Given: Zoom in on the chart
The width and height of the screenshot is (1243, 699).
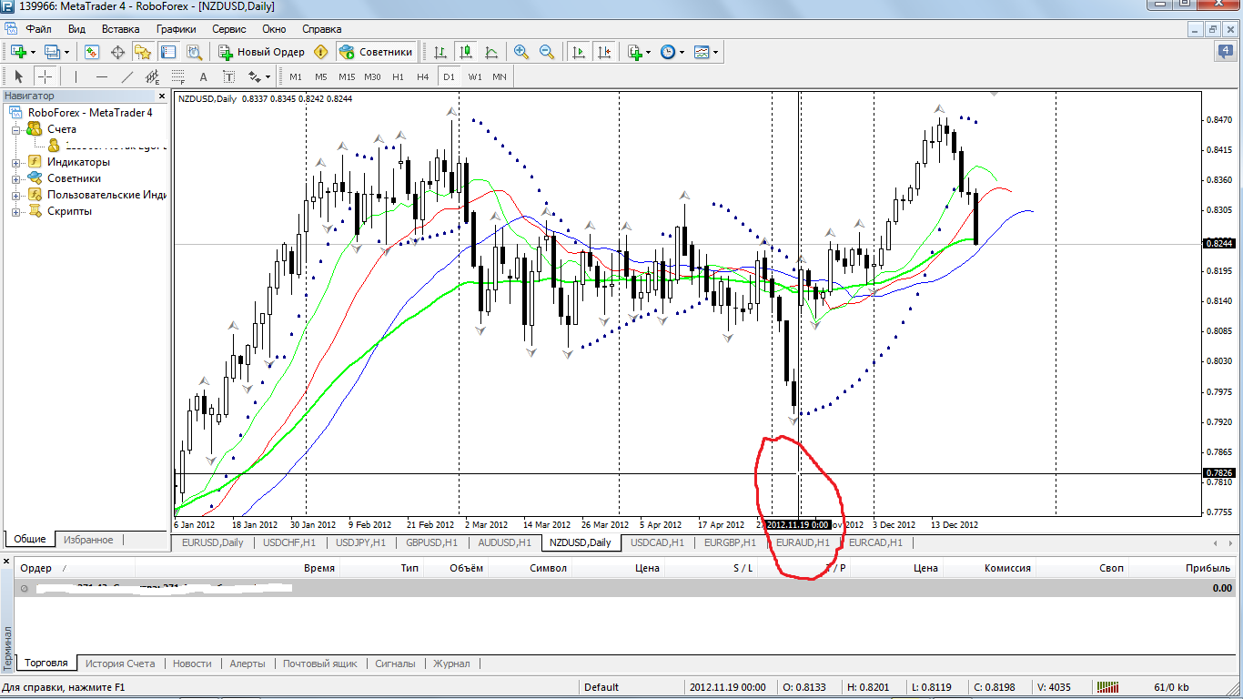Looking at the screenshot, I should [521, 52].
